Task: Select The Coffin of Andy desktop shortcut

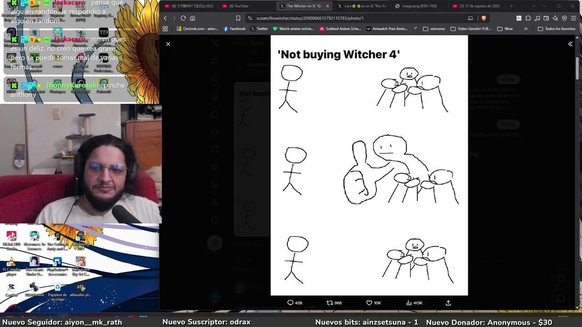Action: coord(57,240)
